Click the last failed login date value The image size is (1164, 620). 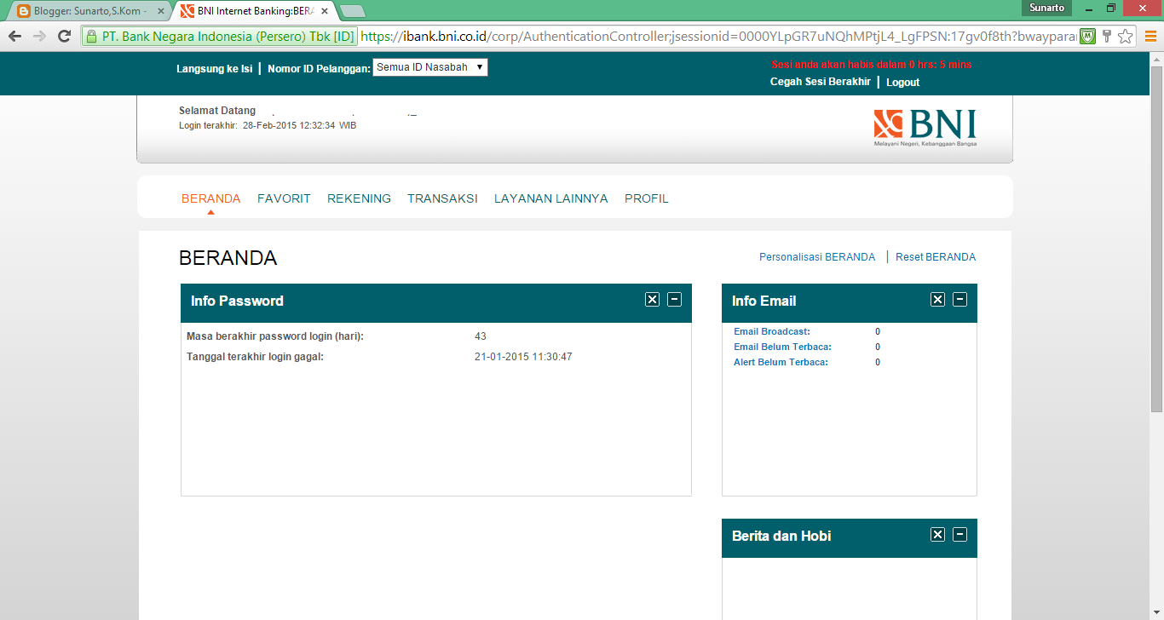coord(523,357)
